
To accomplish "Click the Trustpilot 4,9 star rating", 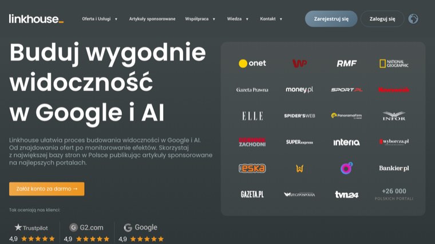I will click(32, 239).
